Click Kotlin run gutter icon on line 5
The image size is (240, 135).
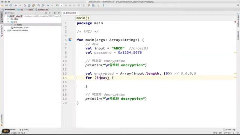tap(70, 40)
